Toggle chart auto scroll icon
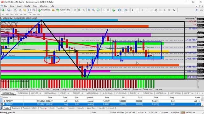This screenshot has width=204, height=114. click(104, 10)
